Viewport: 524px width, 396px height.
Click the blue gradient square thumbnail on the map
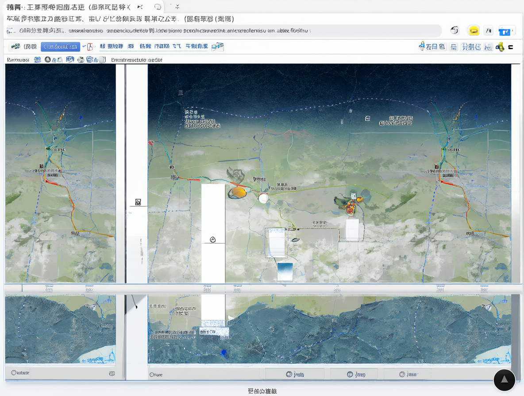pyautogui.click(x=285, y=272)
